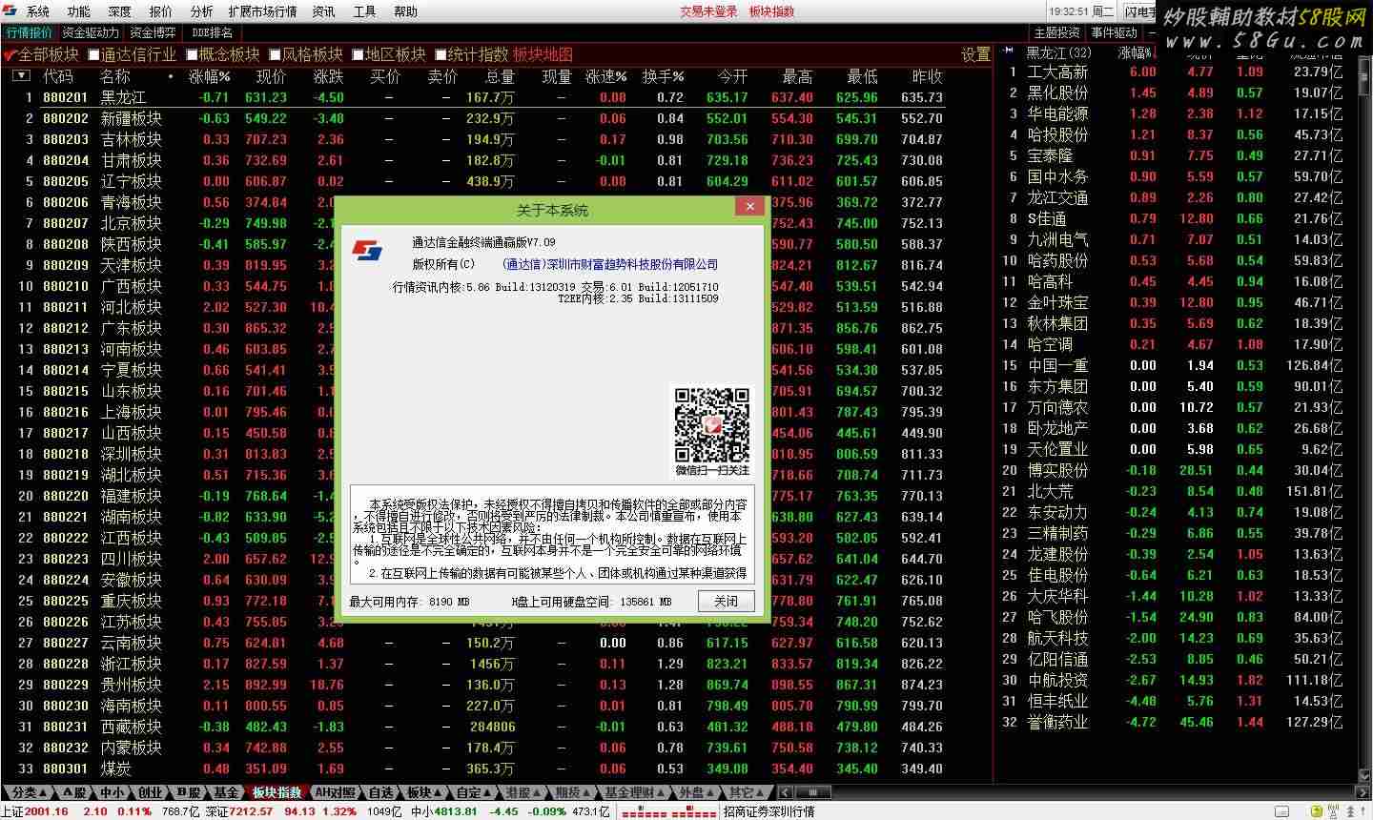The width and height of the screenshot is (1373, 820).
Task: Click the QR code image in About dialog
Action: point(712,423)
